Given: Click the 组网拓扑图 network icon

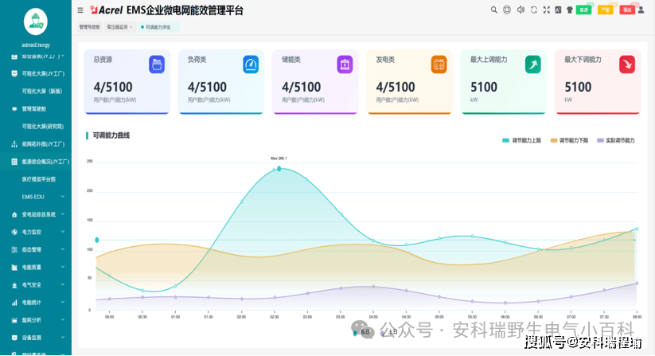Looking at the screenshot, I should tap(14, 144).
